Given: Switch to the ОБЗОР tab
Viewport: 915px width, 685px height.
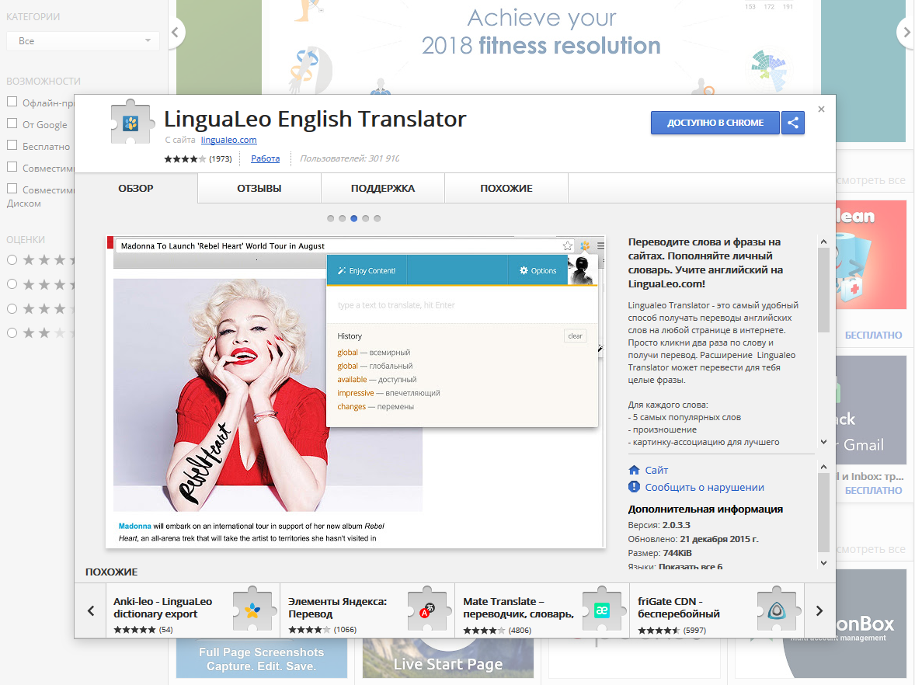Looking at the screenshot, I should [x=136, y=188].
